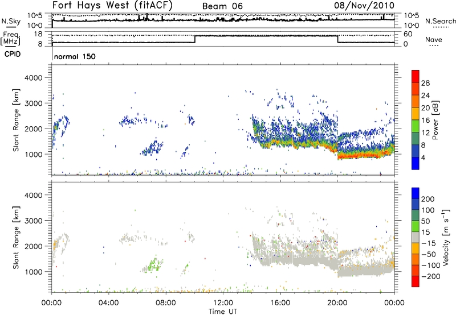
Task: Click the "Power [dB]" colorbar title
Action: point(435,120)
